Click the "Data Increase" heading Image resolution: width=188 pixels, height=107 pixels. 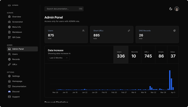pos(56,50)
